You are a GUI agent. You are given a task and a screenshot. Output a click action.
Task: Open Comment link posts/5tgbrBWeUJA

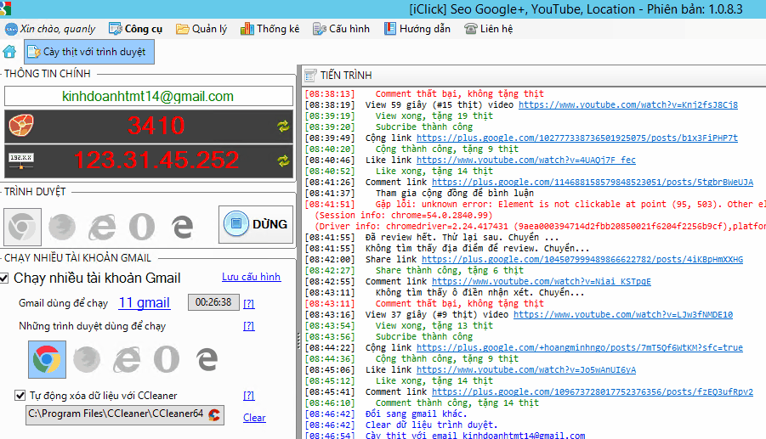(x=593, y=182)
